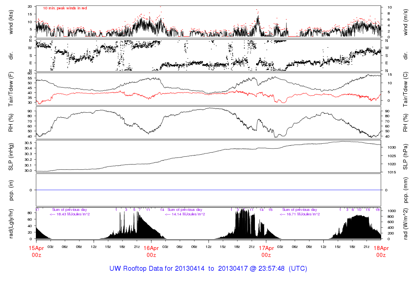Click the '10 min. peak winds in red' note
417x285 pixels.
coord(65,8)
